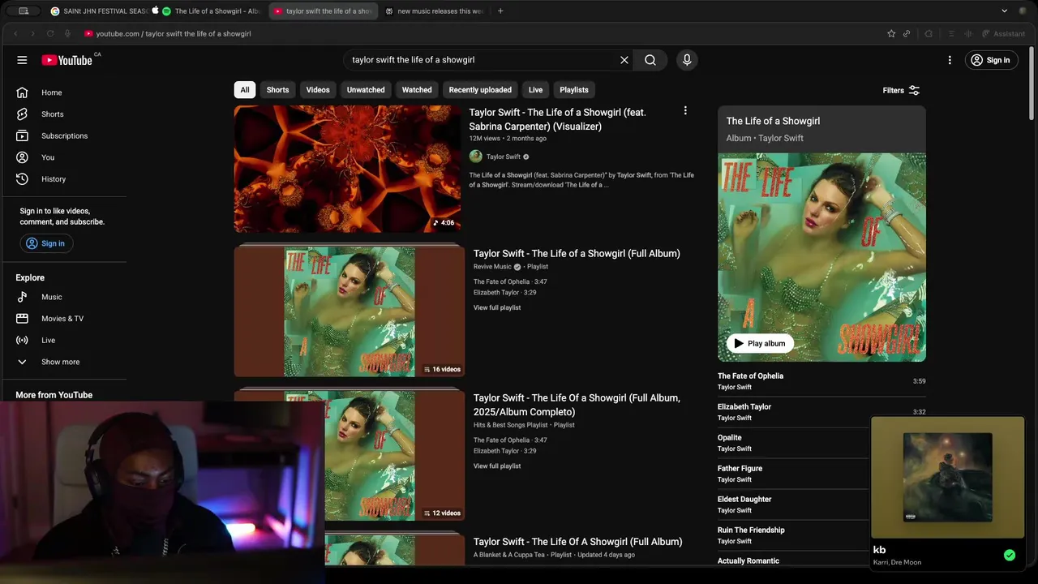Select the Live filter chip
This screenshot has width=1038, height=584.
[x=536, y=90]
